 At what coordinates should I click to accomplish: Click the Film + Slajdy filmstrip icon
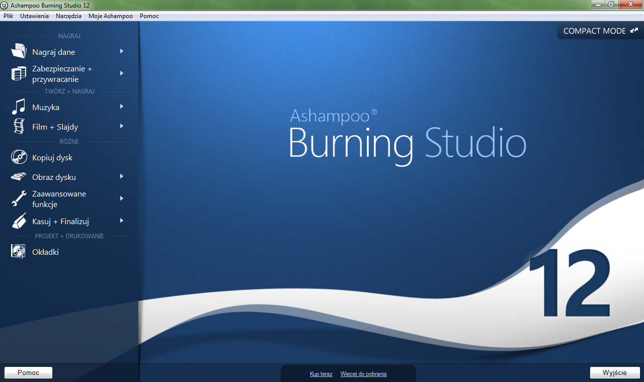pyautogui.click(x=19, y=126)
